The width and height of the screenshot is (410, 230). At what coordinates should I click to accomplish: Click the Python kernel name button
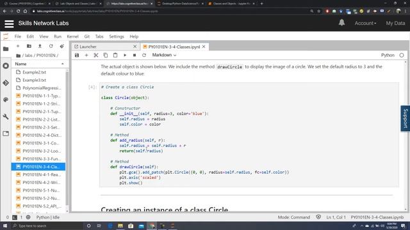click(388, 55)
